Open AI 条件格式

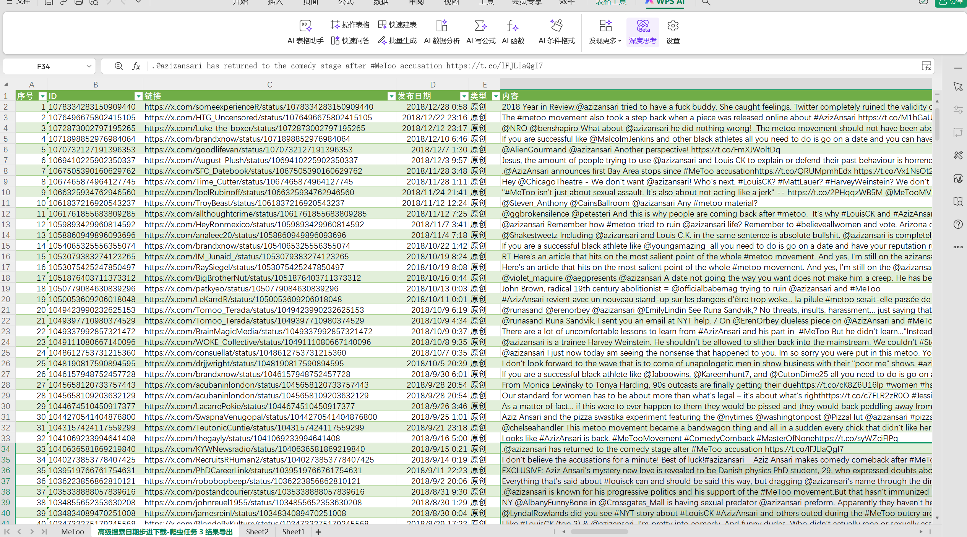[557, 32]
